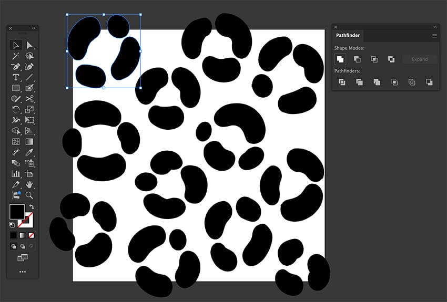Apply Exclude shape mode

[x=391, y=59]
